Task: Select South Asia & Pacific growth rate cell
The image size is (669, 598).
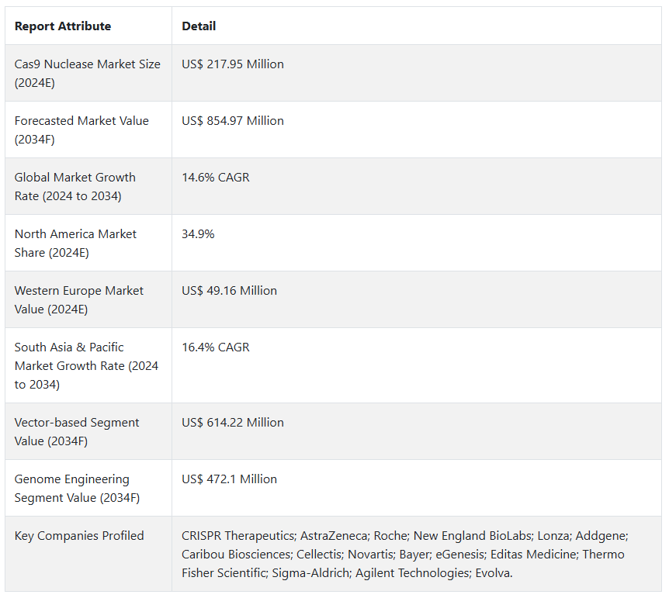Action: (86, 365)
